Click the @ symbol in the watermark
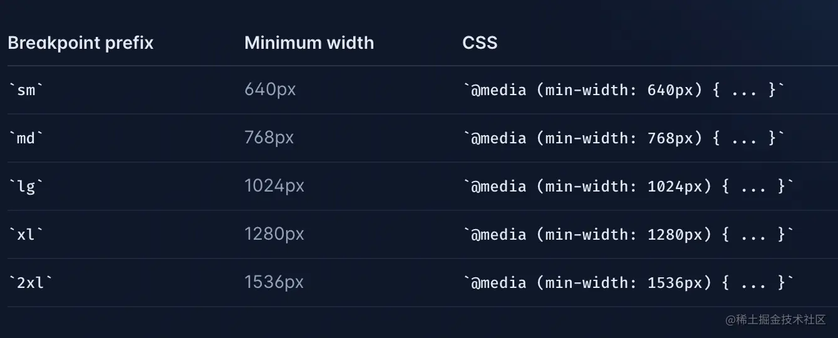The image size is (838, 338). coord(730,320)
